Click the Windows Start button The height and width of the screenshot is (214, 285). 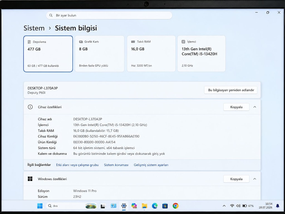coord(40,206)
